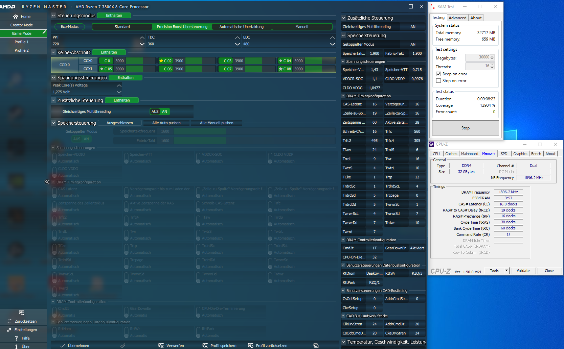
Task: Click the Profil zurücksetzen icon
Action: click(x=251, y=346)
